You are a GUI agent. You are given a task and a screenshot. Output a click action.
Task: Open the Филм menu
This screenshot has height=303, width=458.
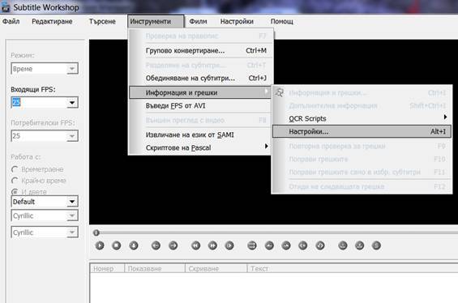(198, 21)
